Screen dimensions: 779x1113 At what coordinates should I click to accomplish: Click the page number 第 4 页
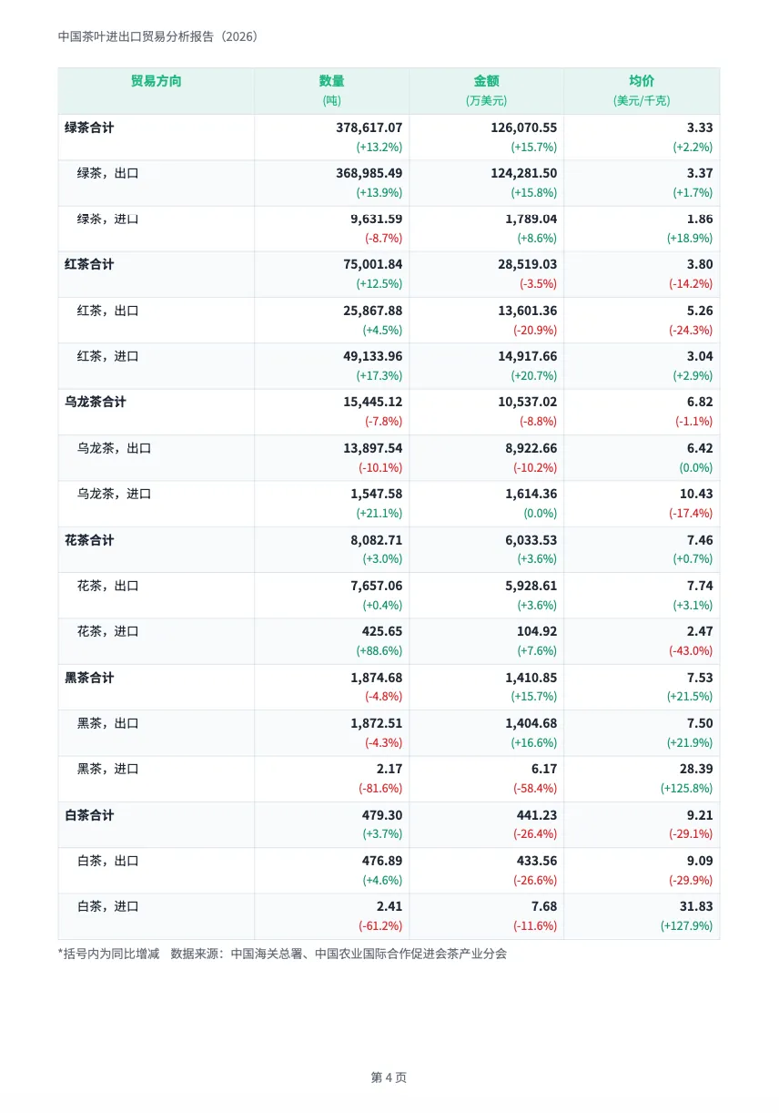pos(389,1077)
